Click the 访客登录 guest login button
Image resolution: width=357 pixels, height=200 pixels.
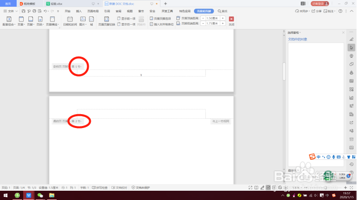click(320, 4)
